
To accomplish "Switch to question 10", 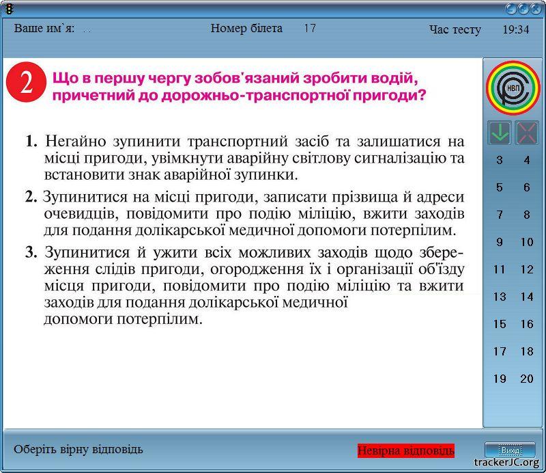I will click(x=527, y=243).
